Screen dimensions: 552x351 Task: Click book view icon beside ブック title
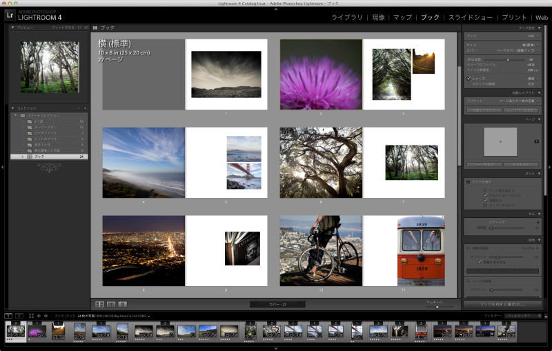pos(95,28)
